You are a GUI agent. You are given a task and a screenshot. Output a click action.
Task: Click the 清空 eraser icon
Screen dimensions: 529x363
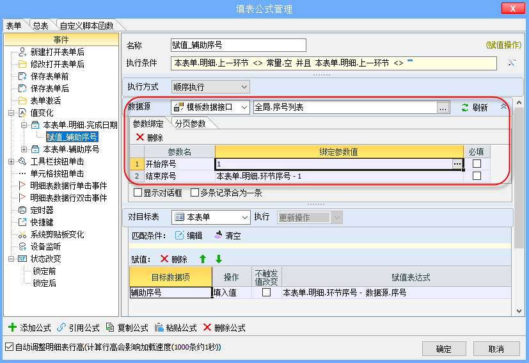coord(218,236)
